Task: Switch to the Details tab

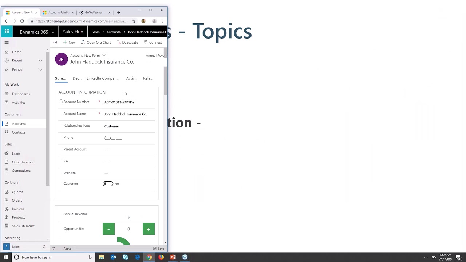Action: [77, 78]
